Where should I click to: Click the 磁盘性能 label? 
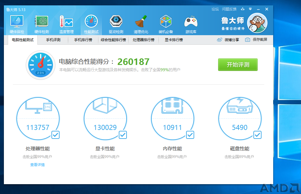240,148
